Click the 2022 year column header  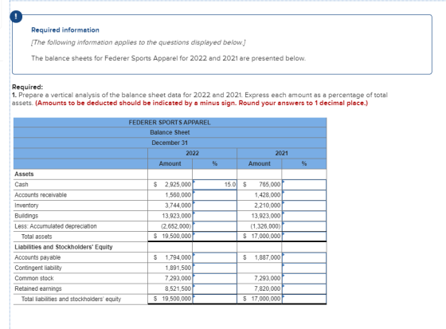click(x=192, y=153)
